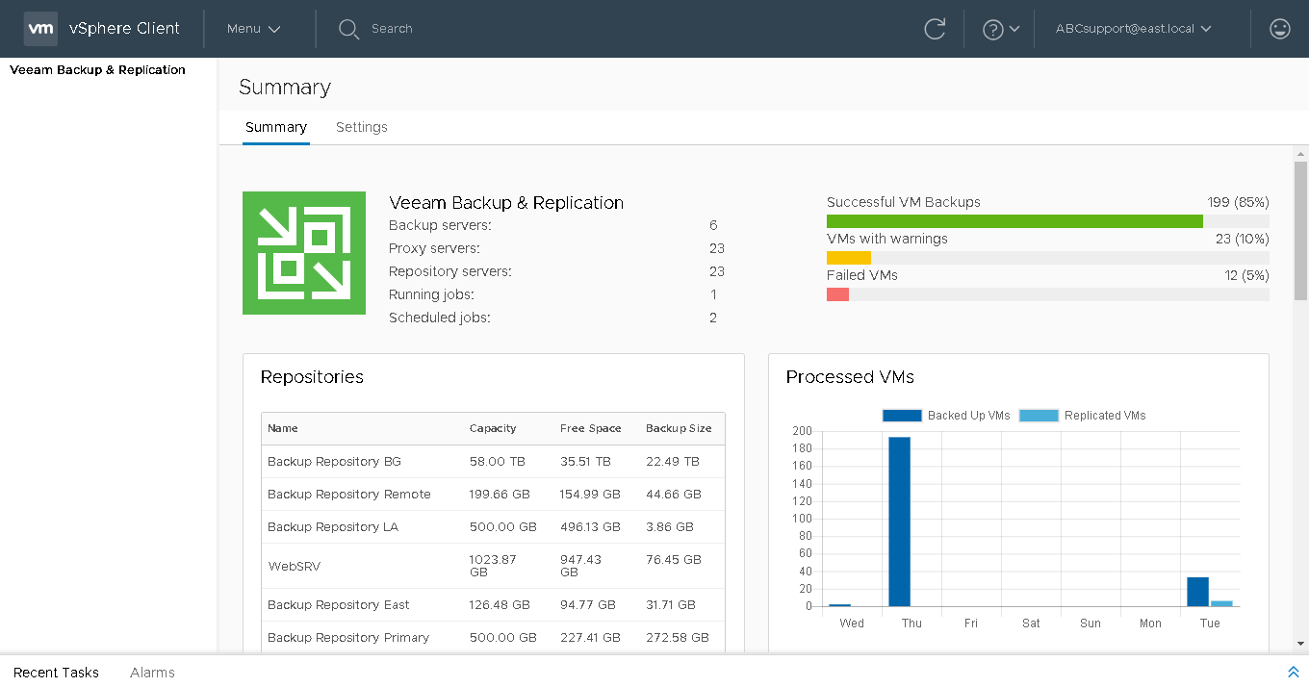Select Veeam Backup & Replication in sidebar
The height and width of the screenshot is (687, 1309).
97,70
